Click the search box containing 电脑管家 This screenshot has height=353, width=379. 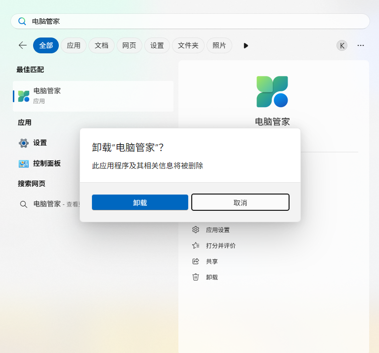tap(190, 21)
